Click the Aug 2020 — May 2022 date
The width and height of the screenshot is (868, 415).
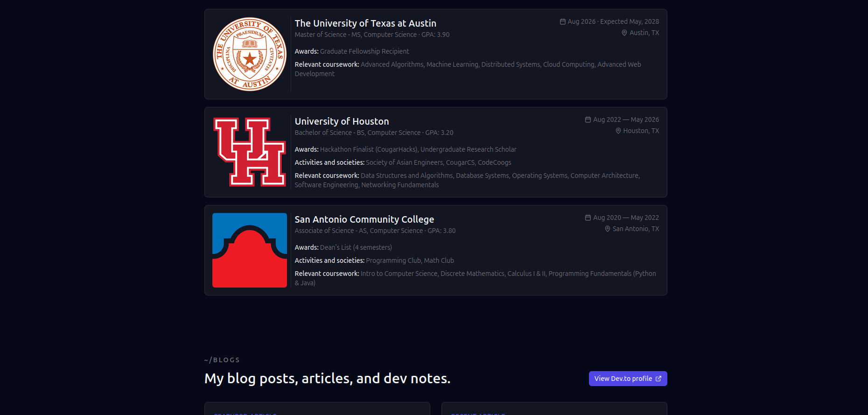tap(626, 218)
